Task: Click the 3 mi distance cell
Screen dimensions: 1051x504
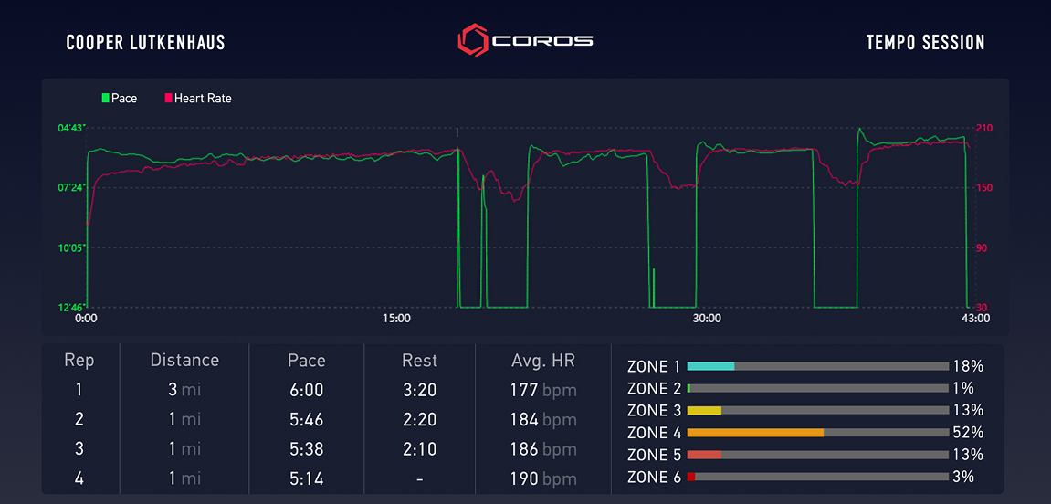Action: (x=184, y=390)
